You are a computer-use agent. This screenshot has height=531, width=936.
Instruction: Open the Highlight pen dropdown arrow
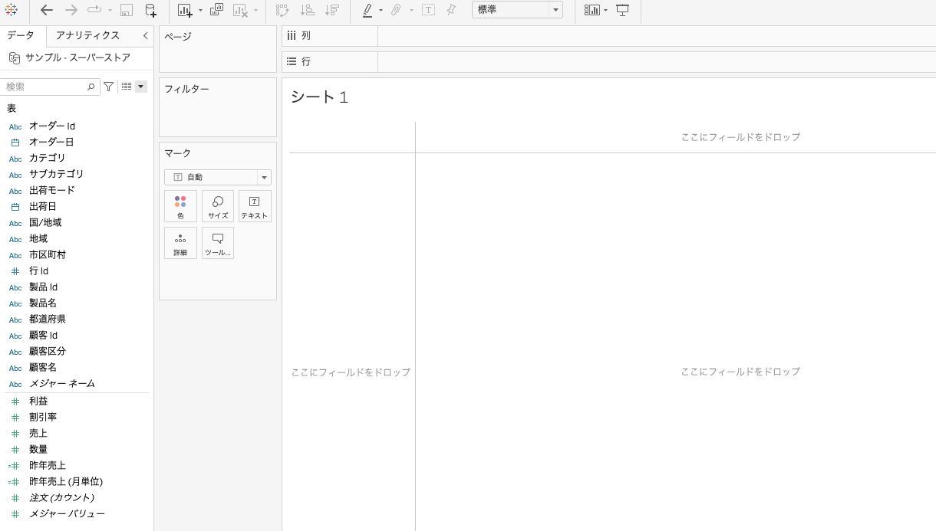click(381, 11)
